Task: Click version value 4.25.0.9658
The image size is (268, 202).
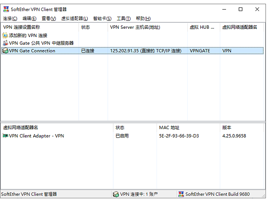Action: [x=234, y=136]
